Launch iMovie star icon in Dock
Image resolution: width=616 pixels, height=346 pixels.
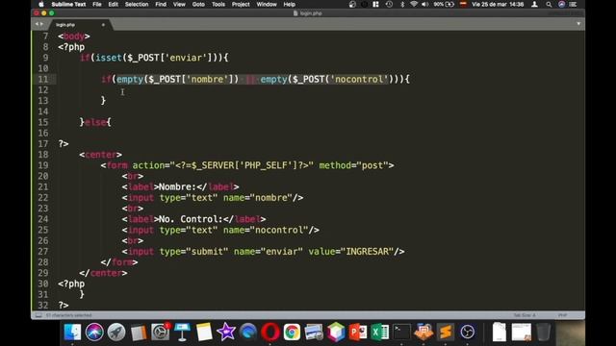226,332
